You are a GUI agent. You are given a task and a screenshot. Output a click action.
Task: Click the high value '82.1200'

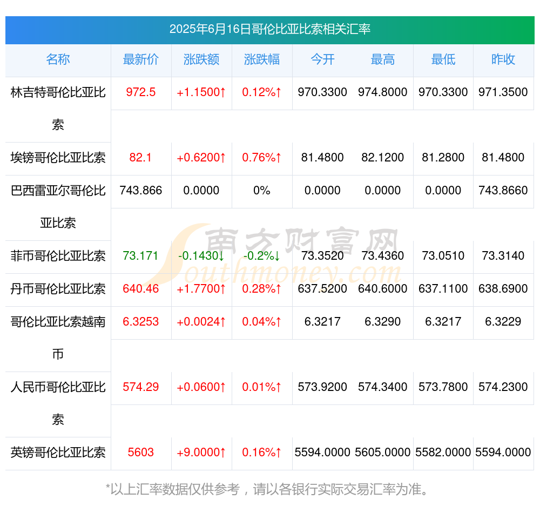[383, 157]
